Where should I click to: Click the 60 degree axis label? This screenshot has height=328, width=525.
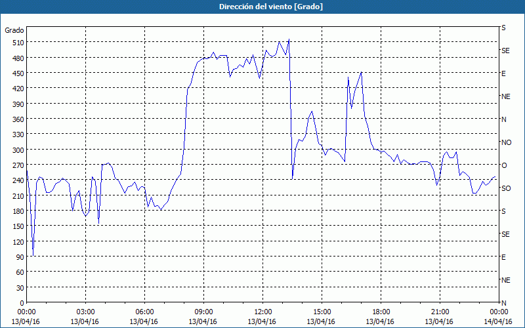20,272
